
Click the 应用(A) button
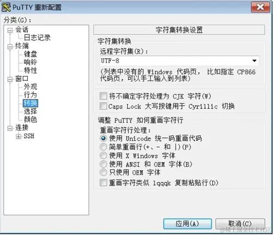tap(187, 223)
